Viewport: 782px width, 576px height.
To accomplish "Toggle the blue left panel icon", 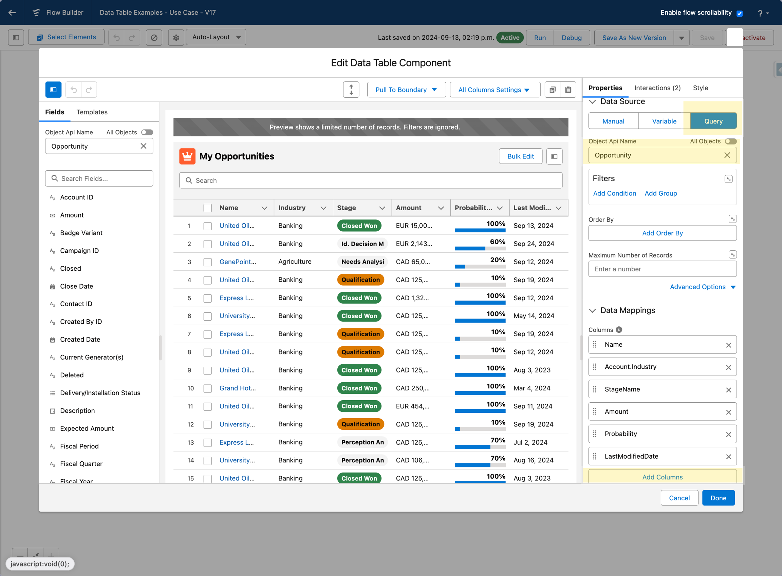I will pyautogui.click(x=53, y=90).
